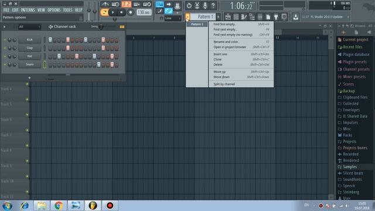Click the plus button next to Pattern 1
This screenshot has height=211, width=375.
tap(218, 16)
